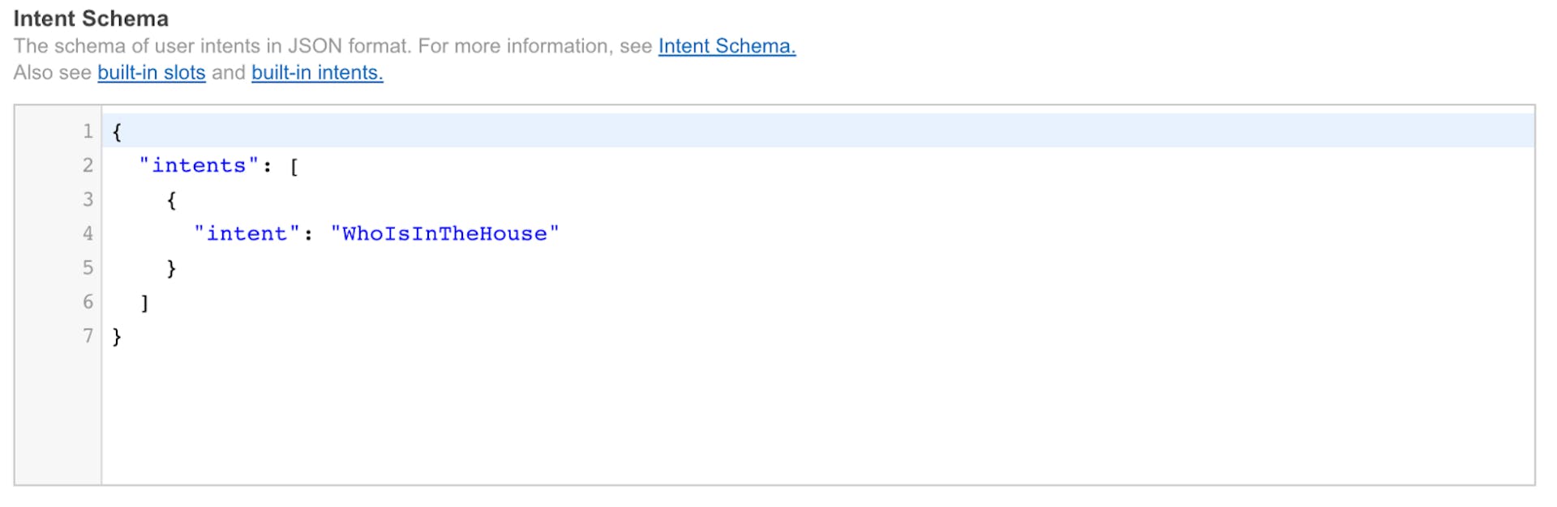Click line number 4 in the gutter
This screenshot has height=507, width=1557.
click(88, 233)
